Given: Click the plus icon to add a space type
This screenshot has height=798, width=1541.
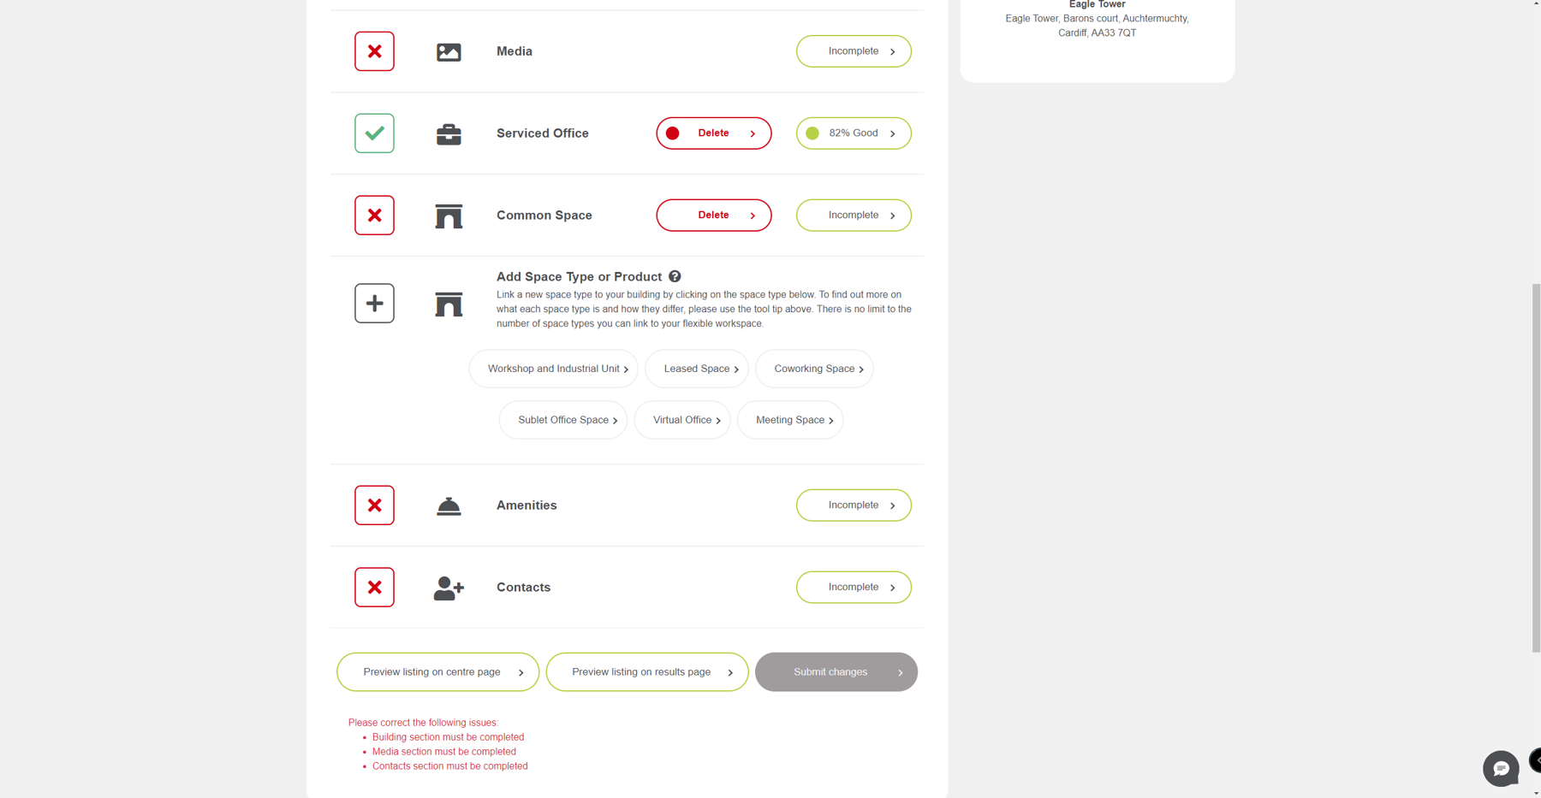Looking at the screenshot, I should point(374,303).
